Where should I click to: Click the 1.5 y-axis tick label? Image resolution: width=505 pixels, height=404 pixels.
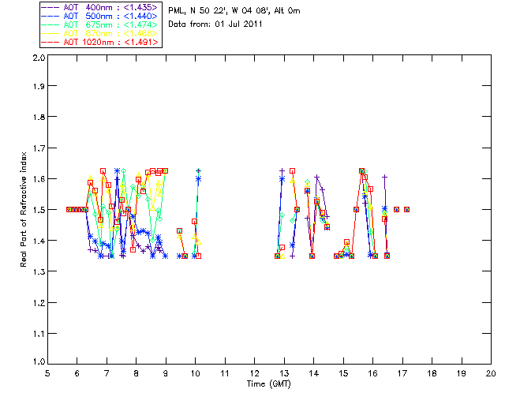pyautogui.click(x=39, y=210)
